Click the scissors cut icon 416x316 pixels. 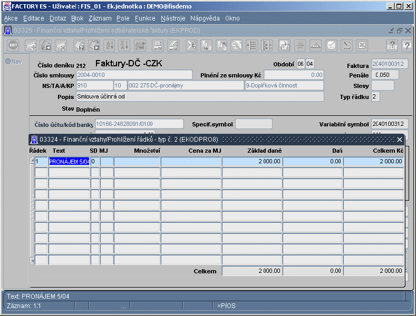[x=191, y=46]
